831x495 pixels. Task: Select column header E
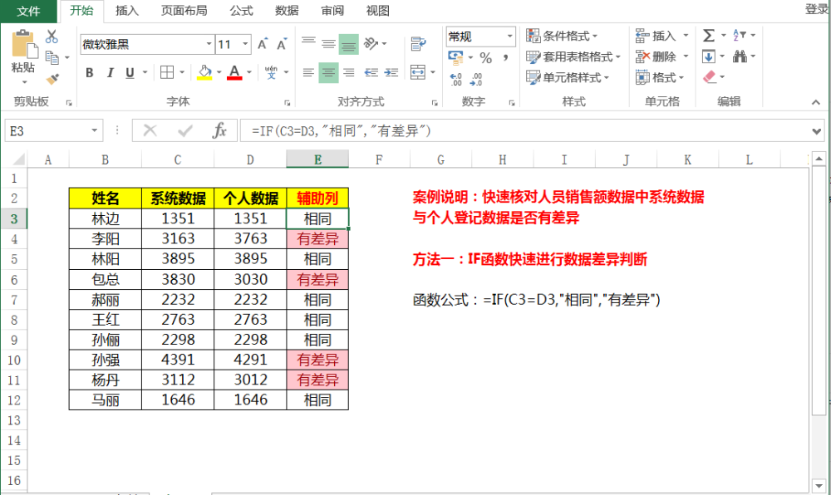coord(317,159)
